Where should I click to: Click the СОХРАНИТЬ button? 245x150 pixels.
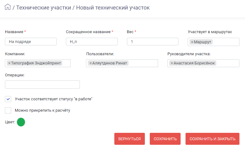pyautogui.click(x=165, y=139)
